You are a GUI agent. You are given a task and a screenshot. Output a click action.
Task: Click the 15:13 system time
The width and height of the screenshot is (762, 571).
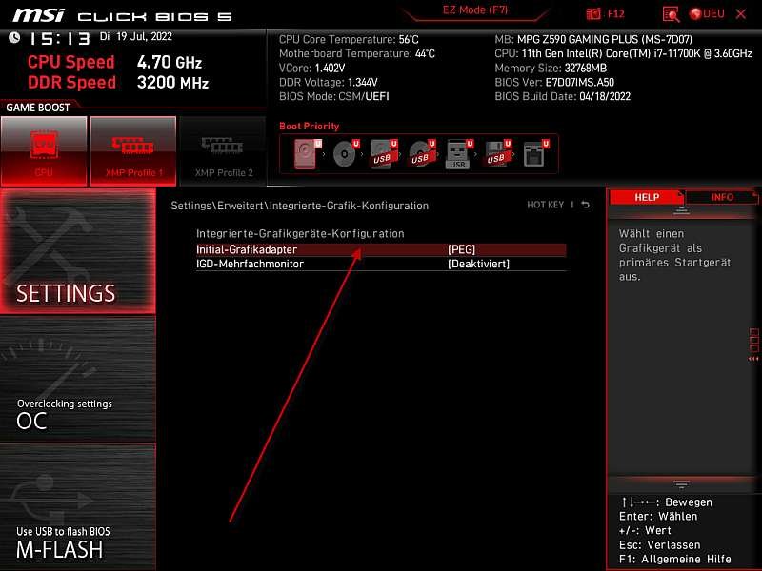60,38
